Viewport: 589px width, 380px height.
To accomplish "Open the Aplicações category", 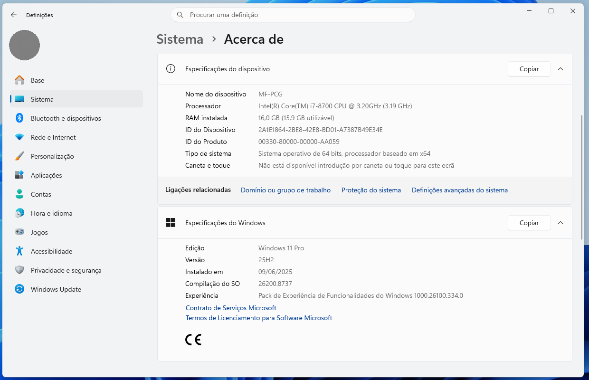I will pos(76,175).
